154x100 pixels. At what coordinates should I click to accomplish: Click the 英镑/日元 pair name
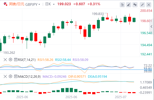pos(17,4)
